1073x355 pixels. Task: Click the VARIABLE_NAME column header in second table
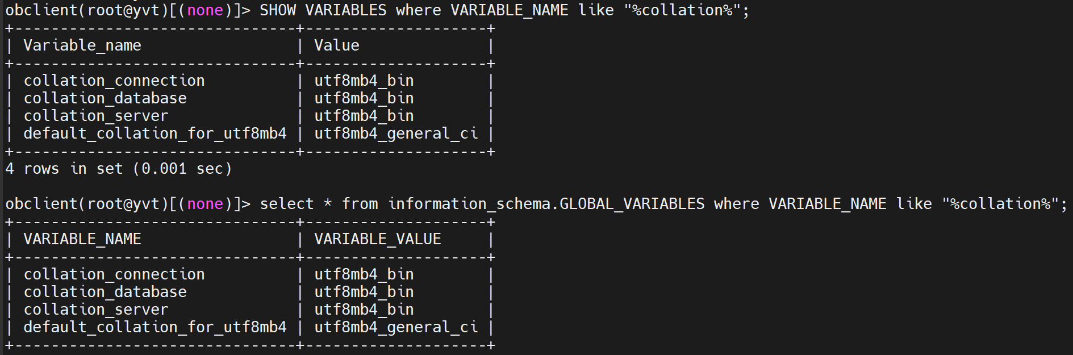tap(82, 239)
